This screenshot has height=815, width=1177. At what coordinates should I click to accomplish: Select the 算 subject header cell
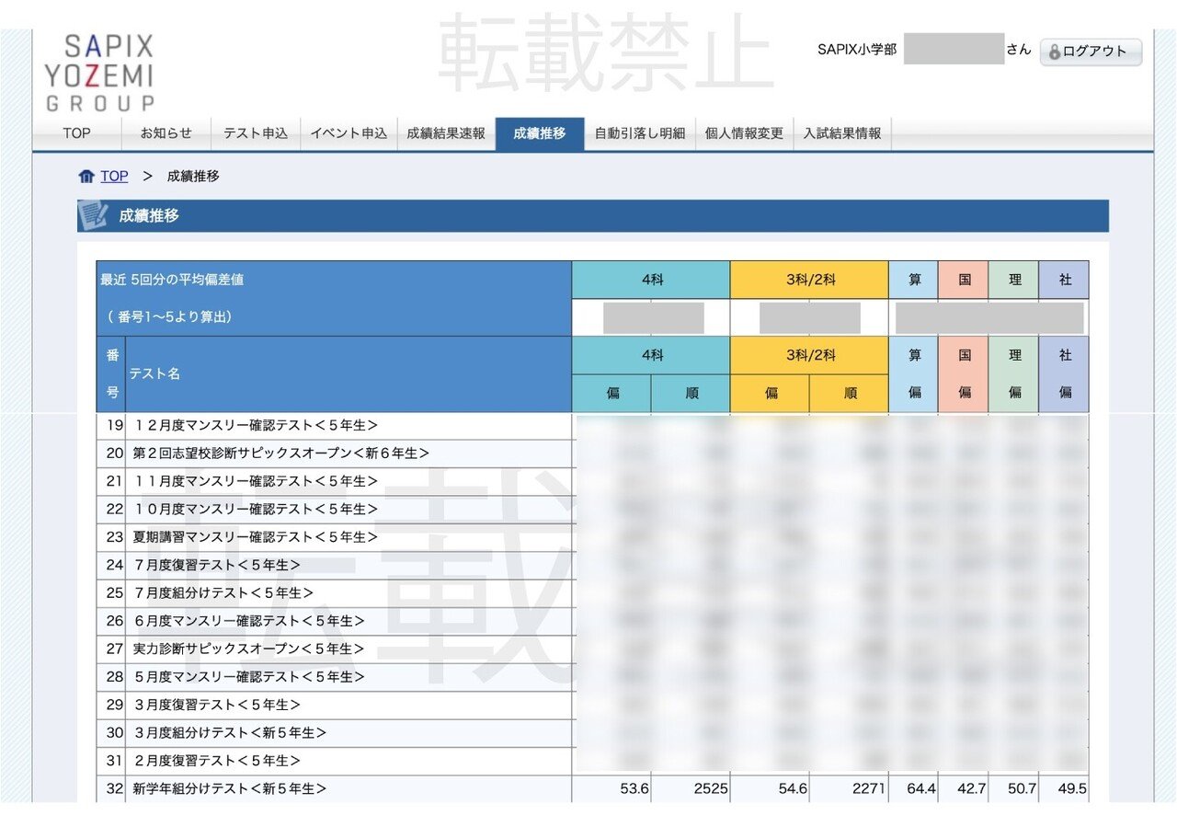[913, 280]
